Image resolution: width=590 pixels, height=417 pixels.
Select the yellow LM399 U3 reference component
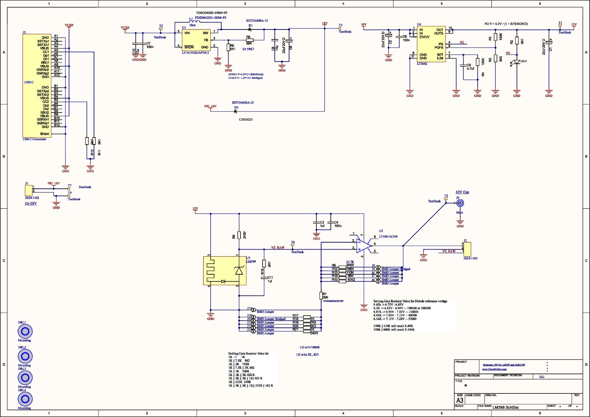click(225, 271)
